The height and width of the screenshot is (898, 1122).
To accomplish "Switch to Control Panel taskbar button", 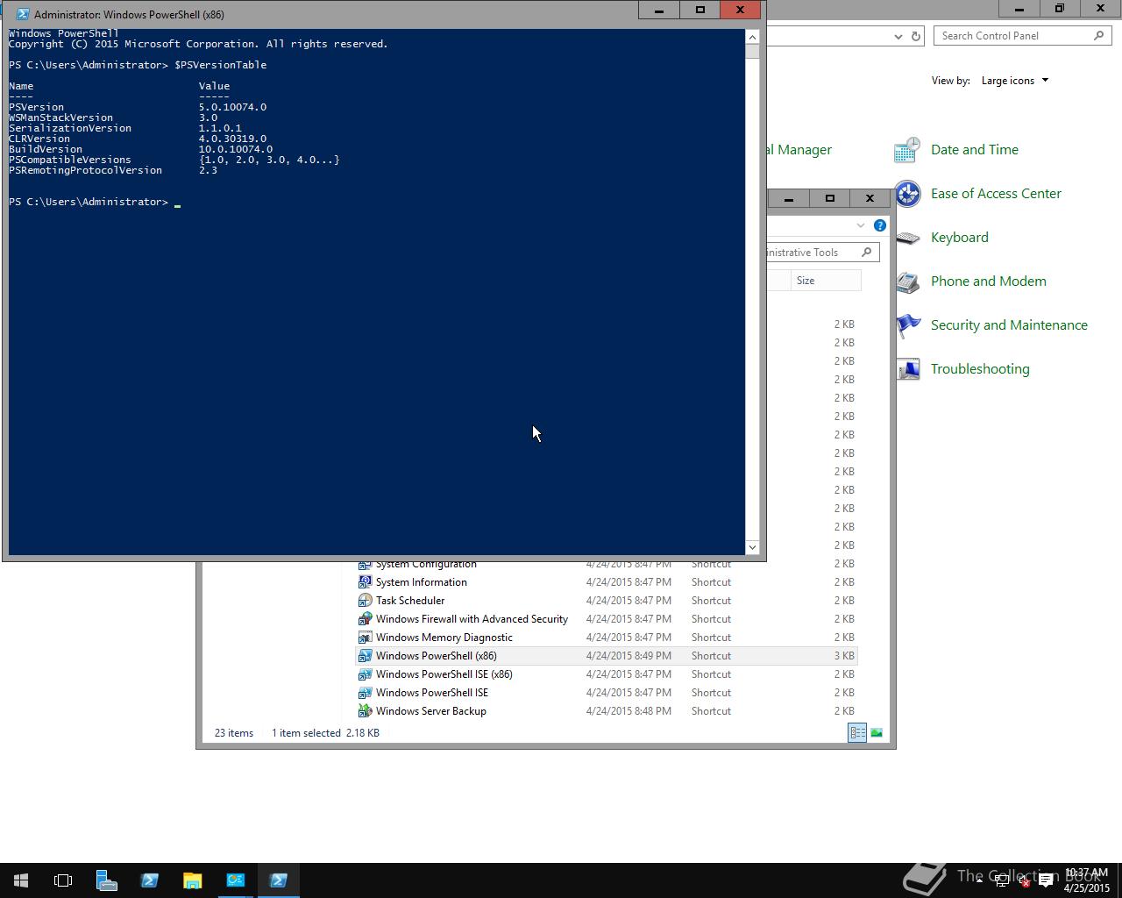I will click(235, 880).
